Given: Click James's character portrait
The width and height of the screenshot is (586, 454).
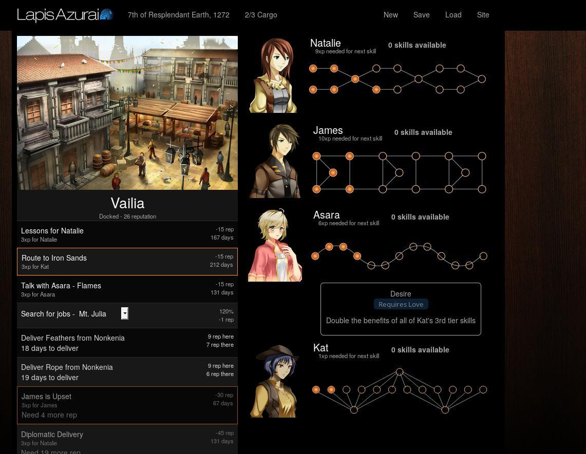Looking at the screenshot, I should point(275,161).
